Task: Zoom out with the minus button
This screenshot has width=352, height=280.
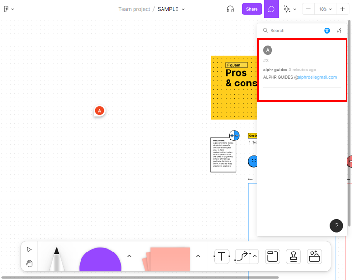Action: 308,9
